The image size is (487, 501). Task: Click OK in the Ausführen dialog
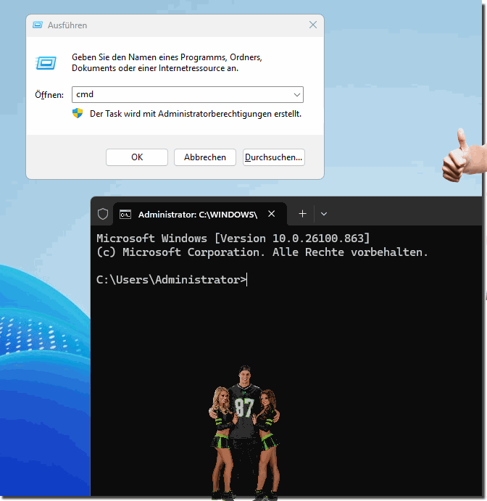(137, 157)
